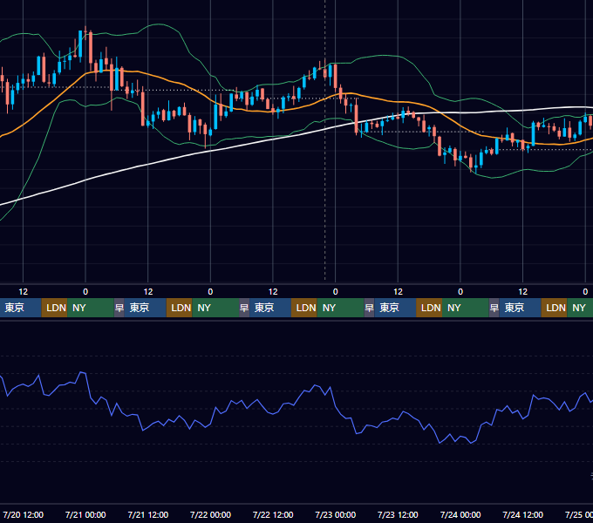Select 早 session block between 7/22 00:00 and 7/22 12:00

click(244, 308)
